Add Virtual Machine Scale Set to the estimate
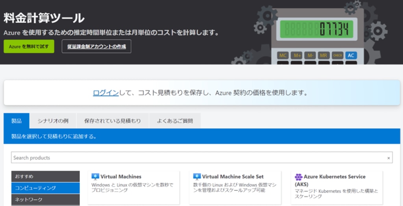 pos(235,188)
